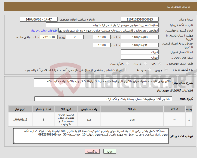Click the resize handle of شرح کلی نیاز box
The height and width of the screenshot is (158, 197).
point(35,86)
